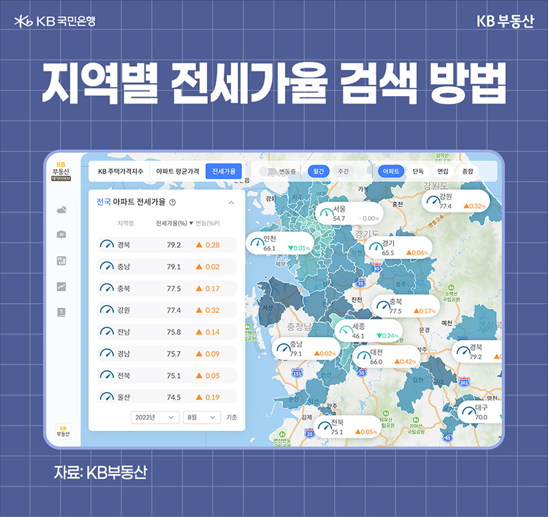Click the KB부동산 badge at sidebar bottom
548x517 pixels.
(63, 430)
